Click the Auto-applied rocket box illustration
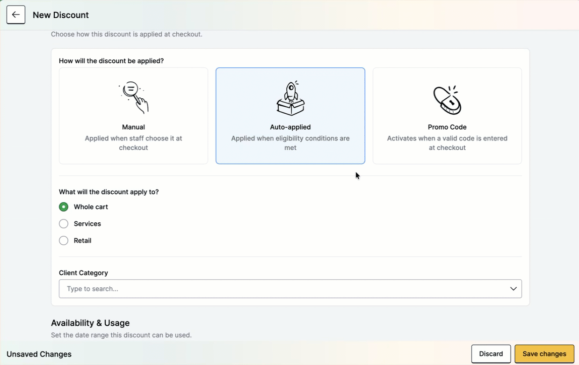The image size is (579, 365). coord(290,98)
